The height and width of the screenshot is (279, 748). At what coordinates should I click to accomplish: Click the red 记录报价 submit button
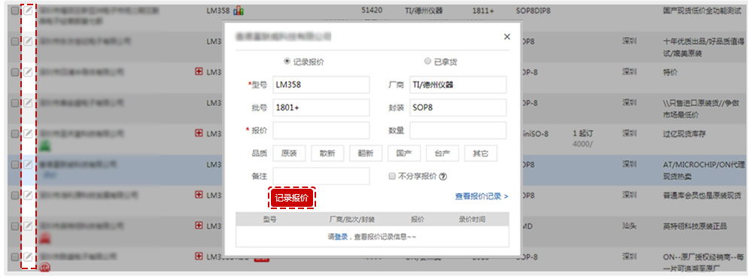coord(292,198)
